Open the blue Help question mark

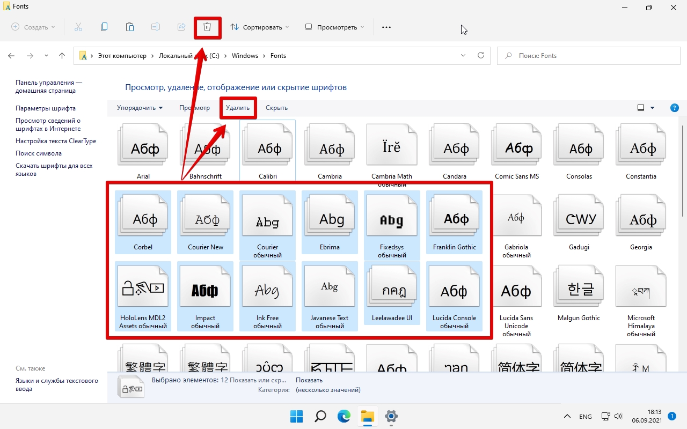tap(675, 108)
